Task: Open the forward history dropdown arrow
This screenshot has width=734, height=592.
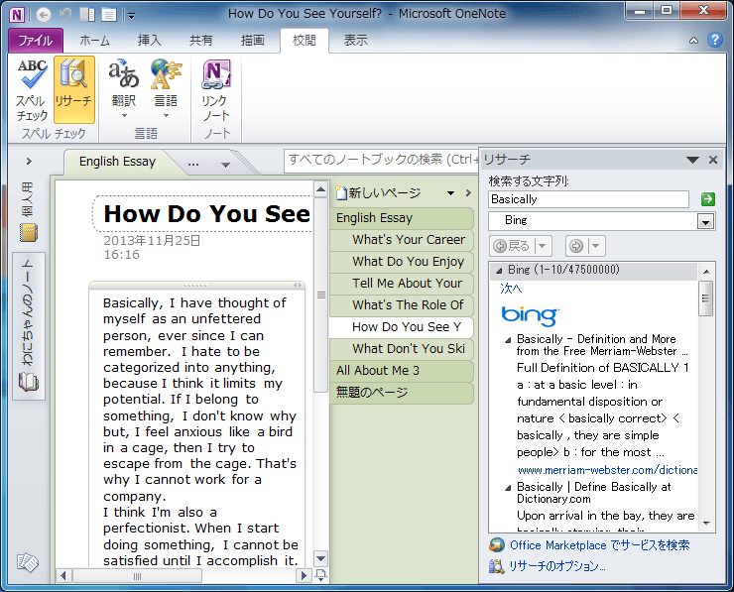Action: tap(596, 246)
